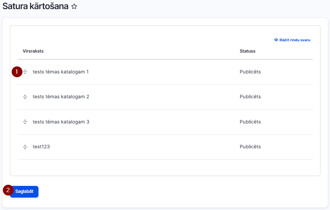Click drag handle for test123 row
The width and height of the screenshot is (330, 210).
pyautogui.click(x=25, y=147)
